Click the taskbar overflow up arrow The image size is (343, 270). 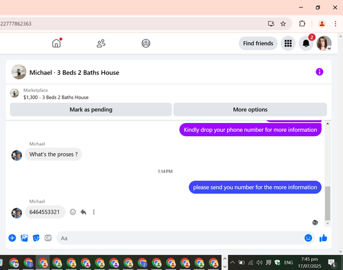coord(224,258)
